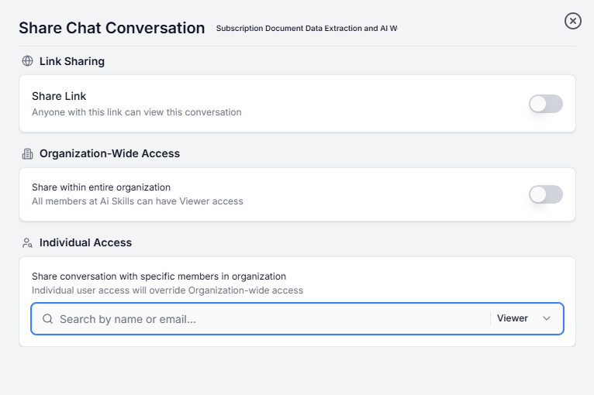
Task: Close the Share Chat Conversation dialog
Action: [x=573, y=21]
